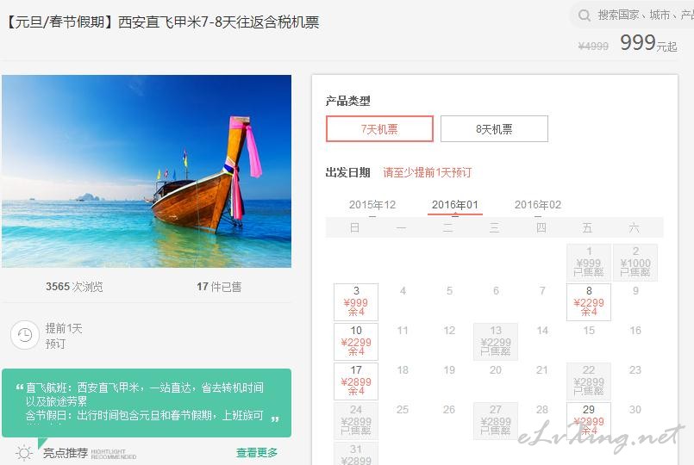Select the 2016年01 month tab

coord(455,205)
